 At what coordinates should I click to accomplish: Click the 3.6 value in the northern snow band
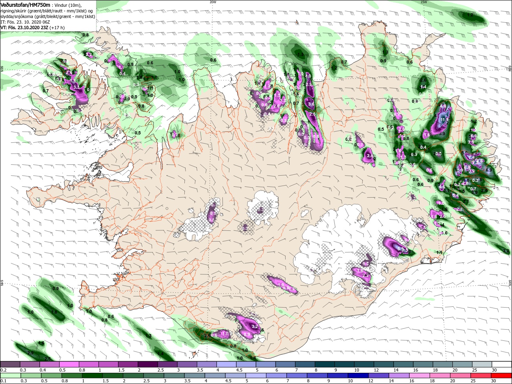(x=312, y=104)
